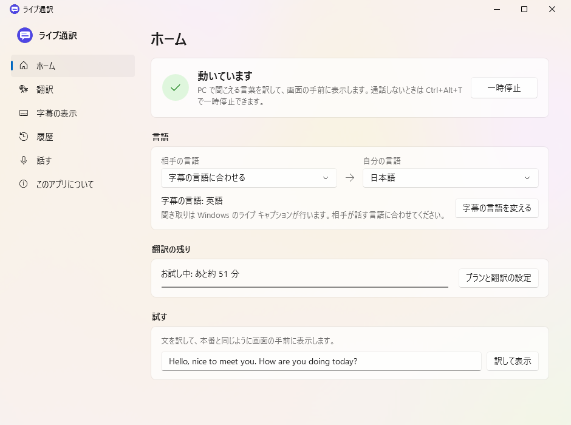Screen dimensions: 571x425
Task: Go to the 翻訳 page
Action: point(73,89)
